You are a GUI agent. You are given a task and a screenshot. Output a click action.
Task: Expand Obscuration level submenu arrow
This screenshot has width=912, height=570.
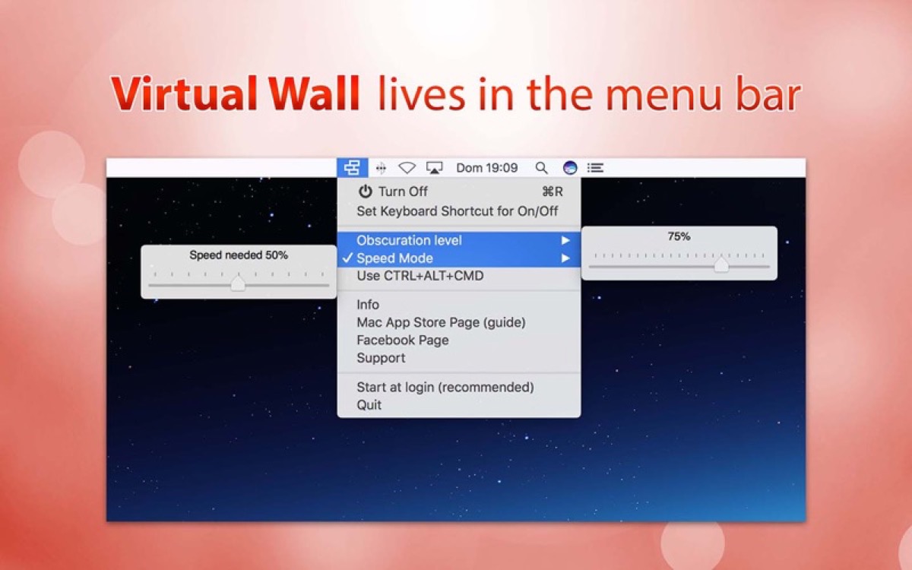tap(565, 240)
